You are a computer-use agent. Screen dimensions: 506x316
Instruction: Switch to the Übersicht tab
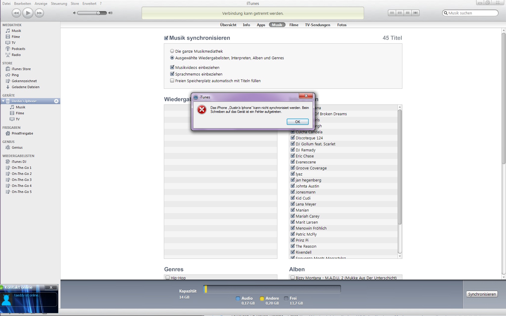pos(228,25)
